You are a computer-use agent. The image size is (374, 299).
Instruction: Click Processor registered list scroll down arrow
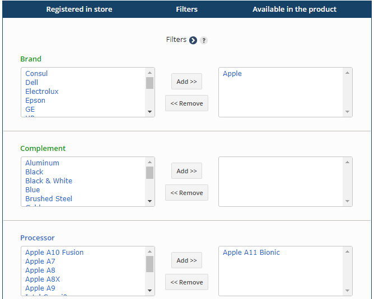pyautogui.click(x=150, y=291)
